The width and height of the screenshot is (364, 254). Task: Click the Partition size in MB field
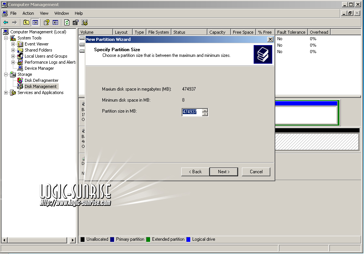point(191,112)
